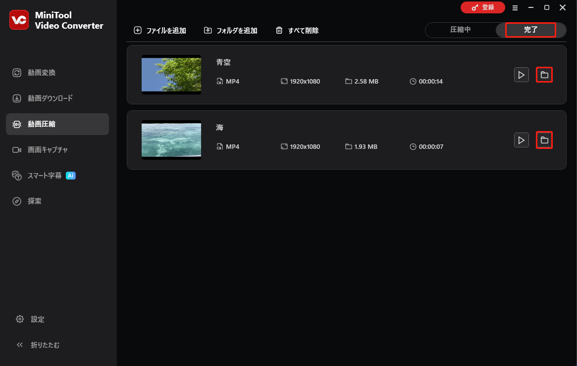This screenshot has height=366, width=577.
Task: Stay on the 完了 tab
Action: tap(530, 30)
